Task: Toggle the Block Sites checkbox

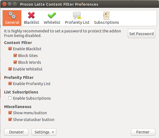Action: (15, 55)
